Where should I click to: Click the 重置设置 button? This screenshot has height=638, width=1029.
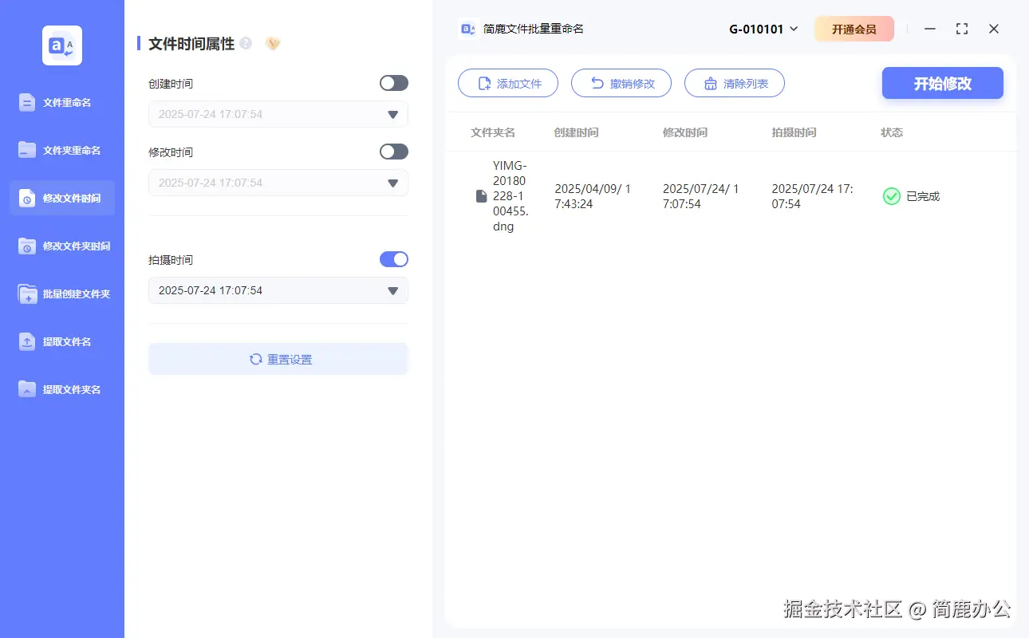coord(278,359)
